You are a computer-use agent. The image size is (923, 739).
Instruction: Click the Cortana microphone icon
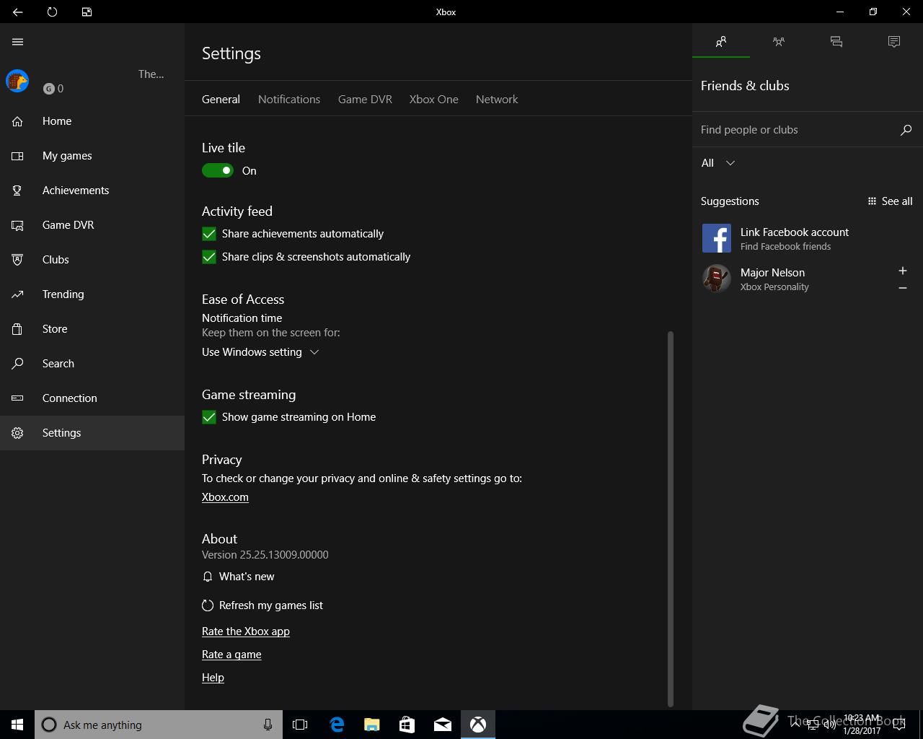(268, 725)
